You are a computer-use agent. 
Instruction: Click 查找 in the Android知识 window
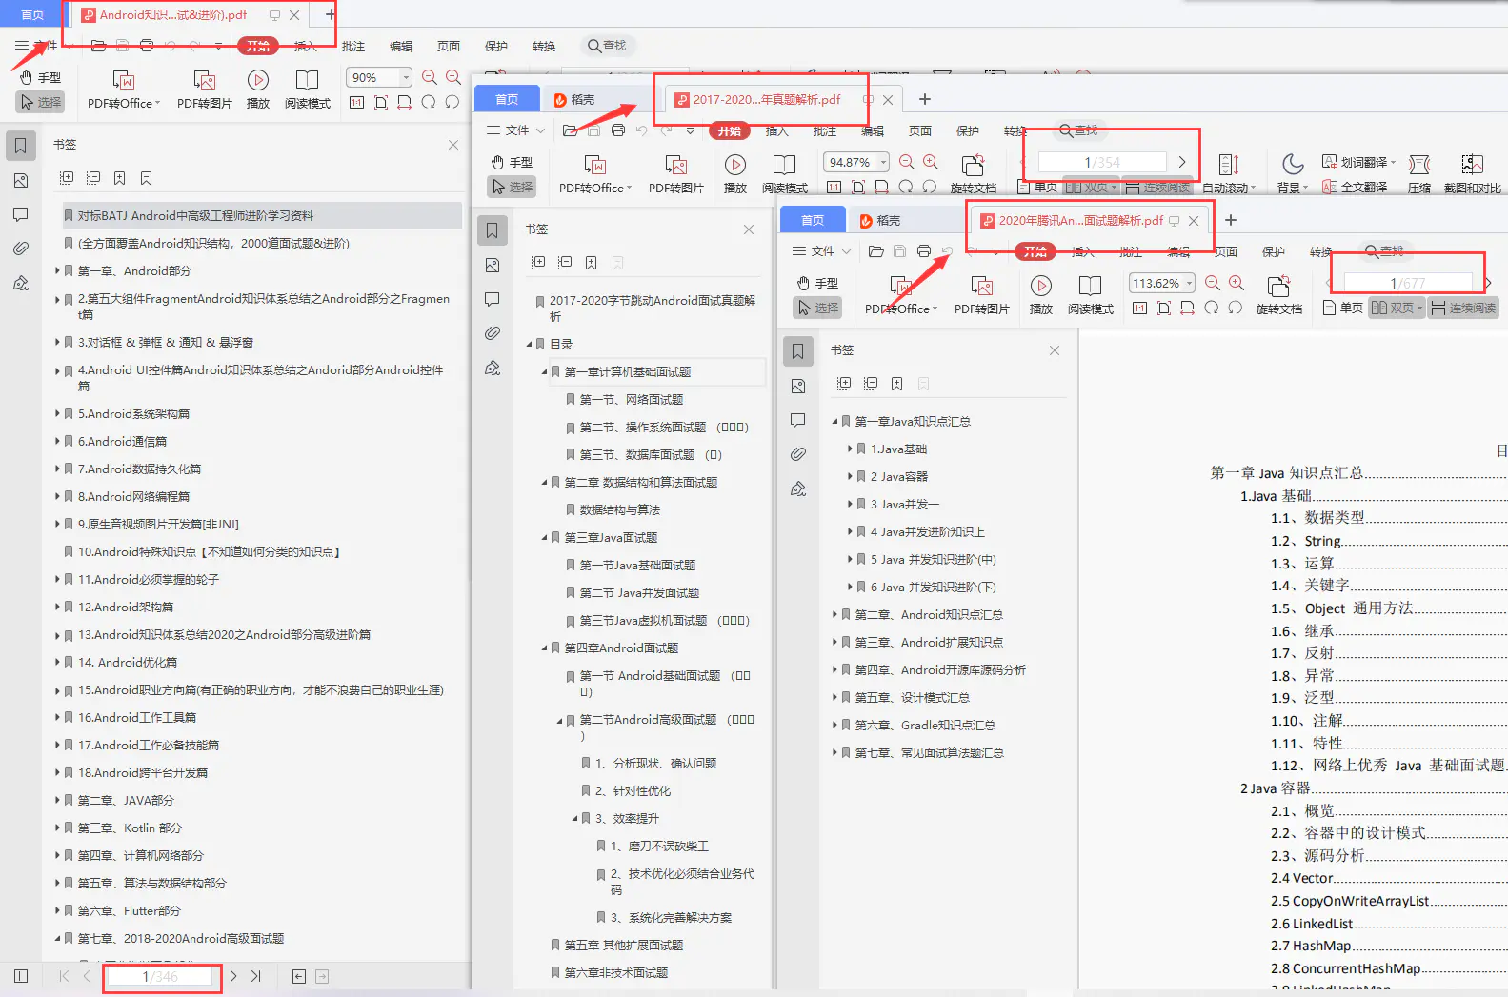point(607,46)
